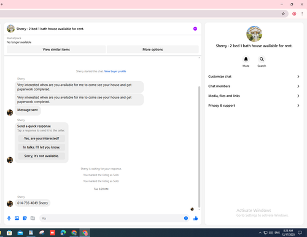
Task: Click More options button
Action: pyautogui.click(x=153, y=49)
